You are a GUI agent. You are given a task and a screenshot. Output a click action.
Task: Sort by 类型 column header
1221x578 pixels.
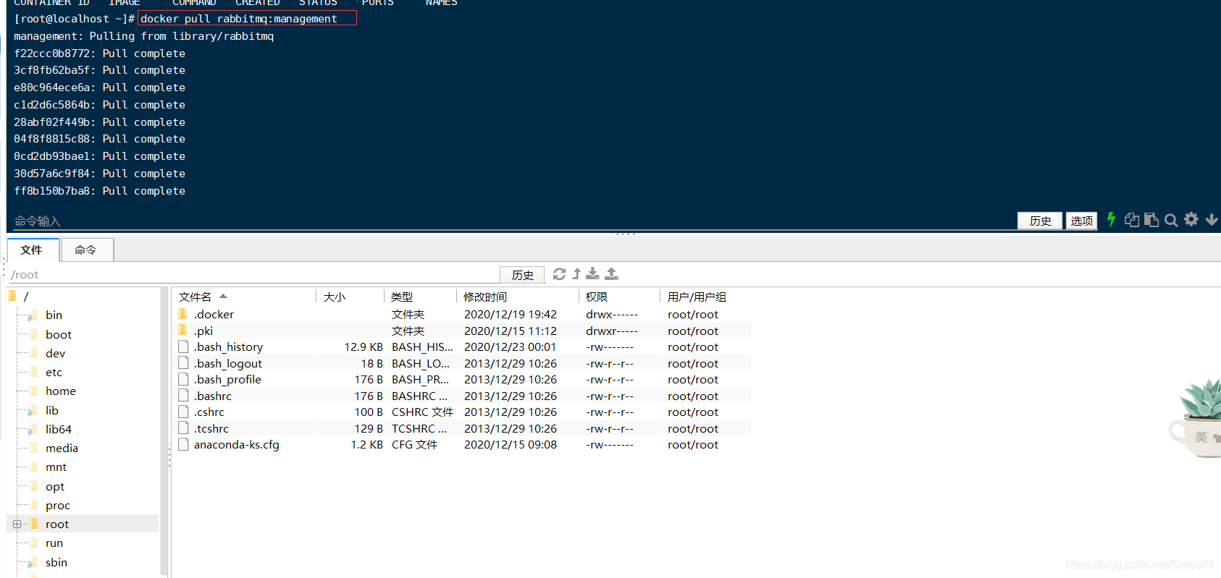(x=402, y=297)
